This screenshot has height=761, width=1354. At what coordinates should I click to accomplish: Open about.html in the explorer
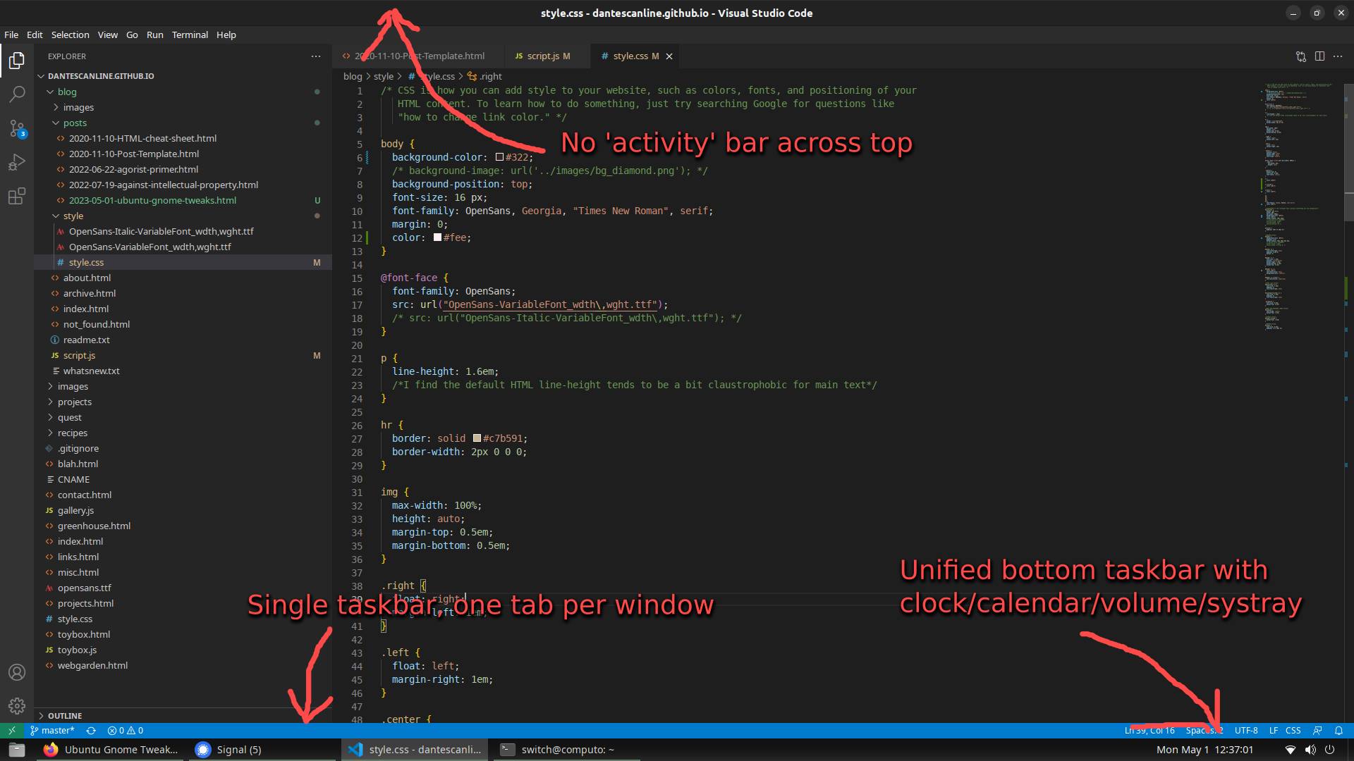(x=87, y=278)
